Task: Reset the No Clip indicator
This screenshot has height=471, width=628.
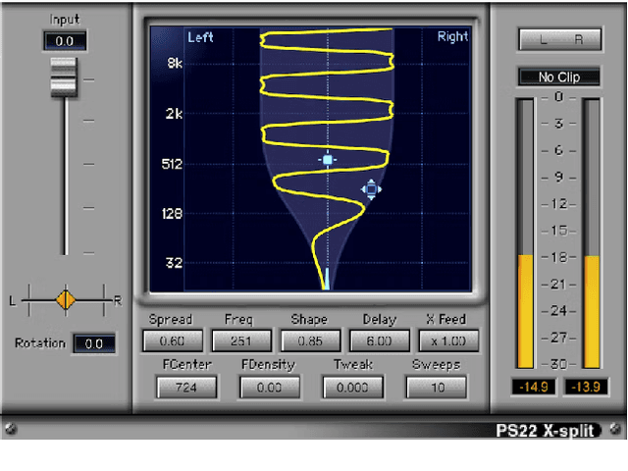Action: click(x=559, y=77)
